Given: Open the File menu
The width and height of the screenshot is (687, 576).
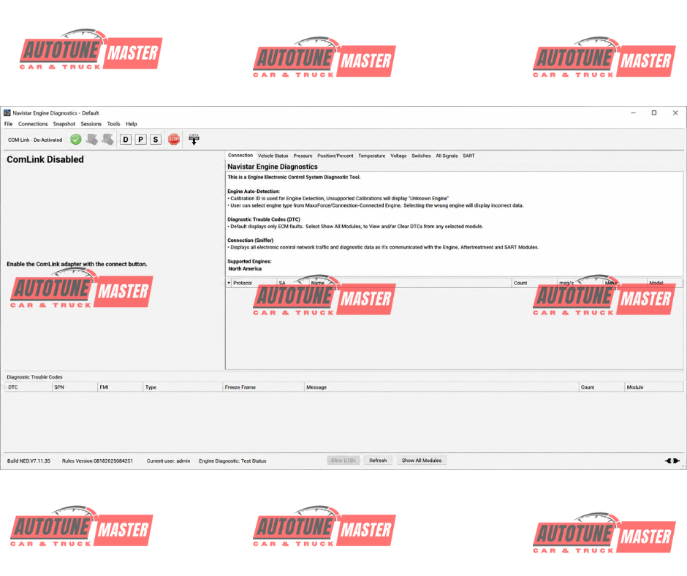Looking at the screenshot, I should (8, 124).
